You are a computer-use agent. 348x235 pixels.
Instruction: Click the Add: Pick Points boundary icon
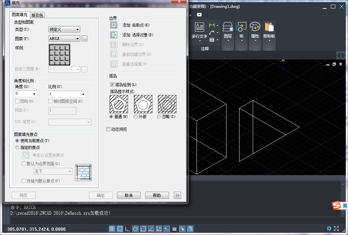click(113, 25)
